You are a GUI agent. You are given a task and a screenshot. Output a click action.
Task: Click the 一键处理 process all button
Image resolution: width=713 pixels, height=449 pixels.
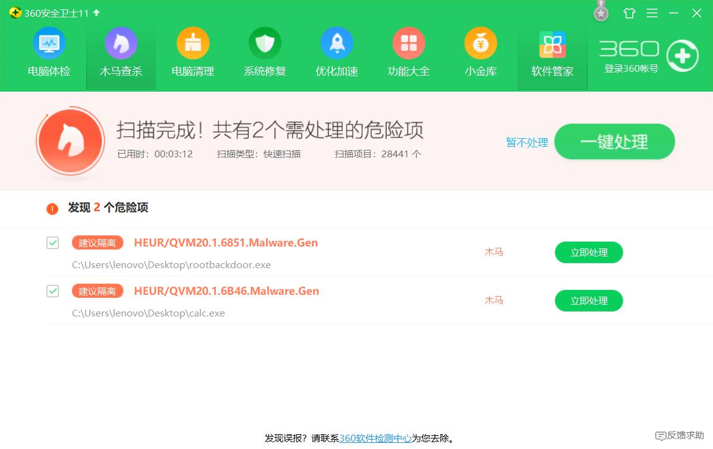click(x=614, y=141)
